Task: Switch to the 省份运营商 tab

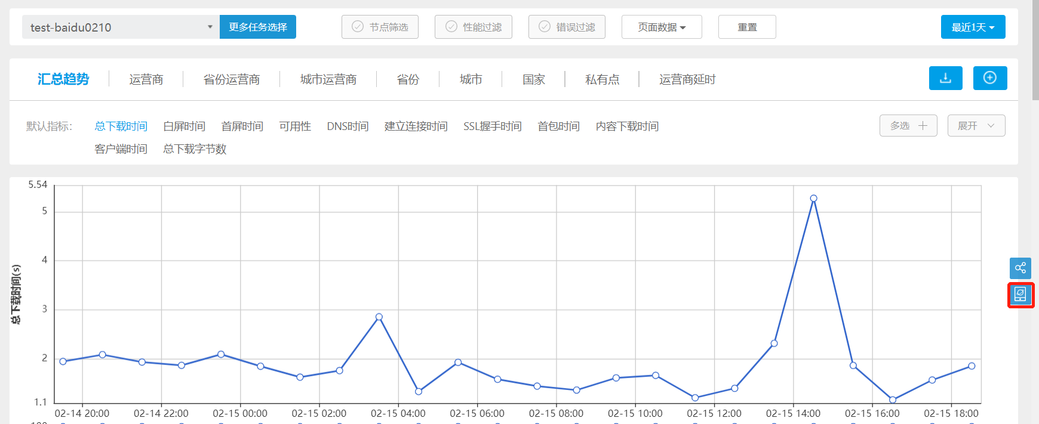Action: (231, 79)
